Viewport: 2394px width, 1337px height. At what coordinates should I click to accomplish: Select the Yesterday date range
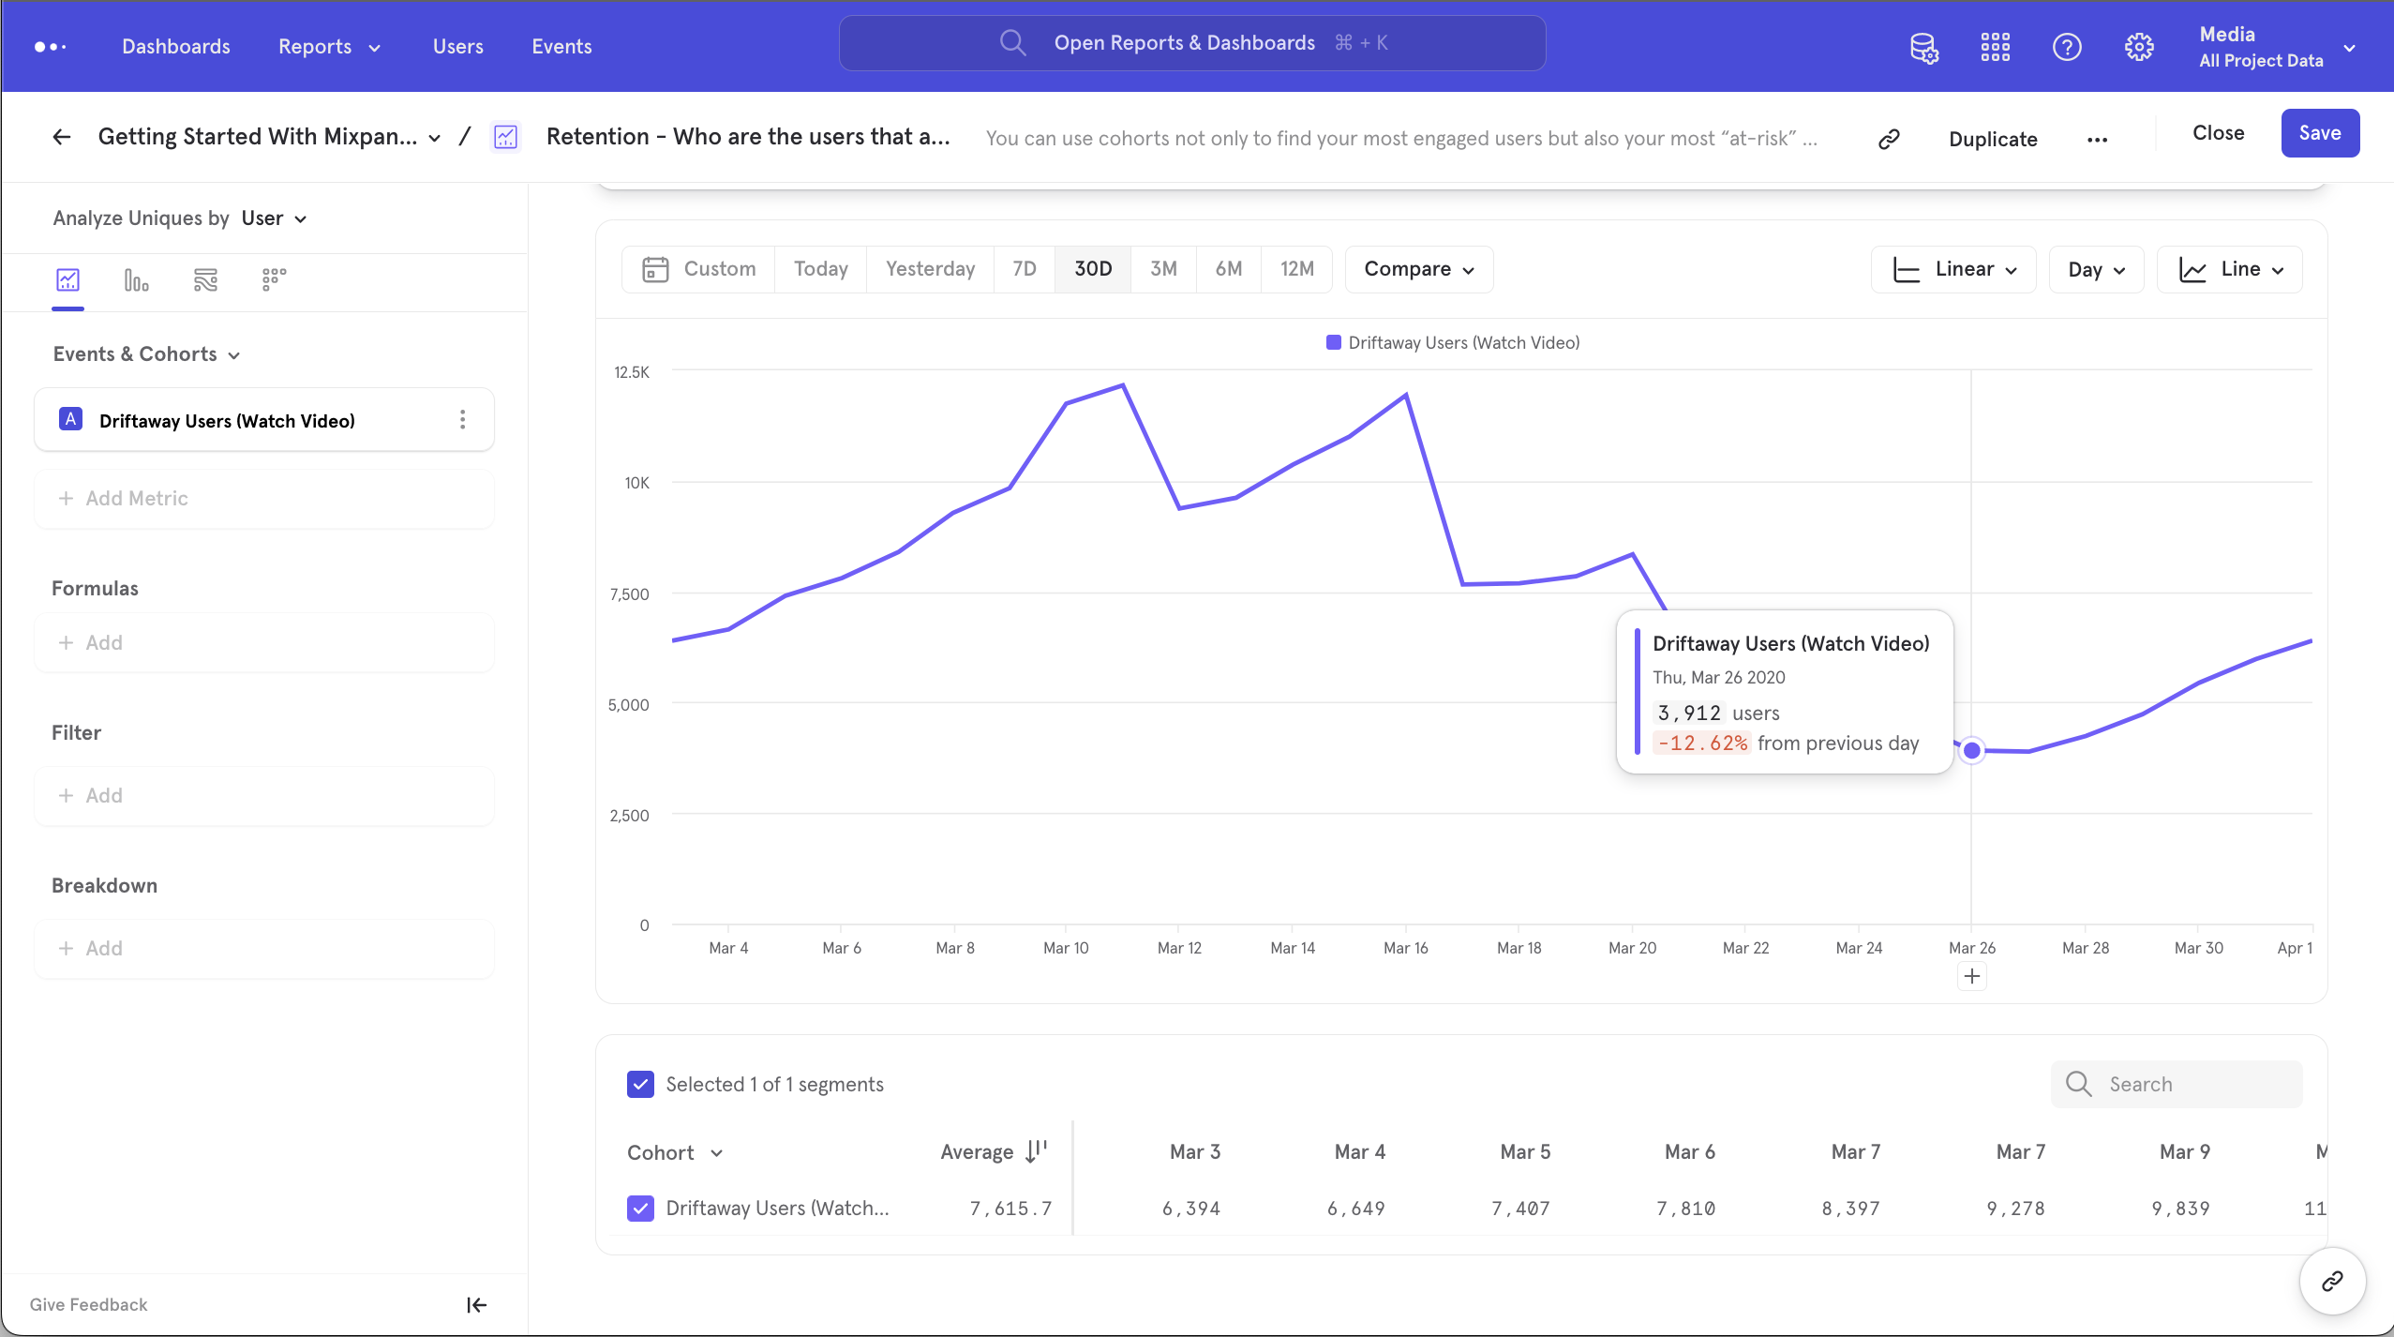930,269
